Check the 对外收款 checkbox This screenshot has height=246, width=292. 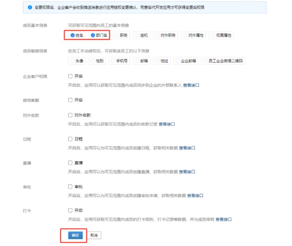click(x=70, y=115)
